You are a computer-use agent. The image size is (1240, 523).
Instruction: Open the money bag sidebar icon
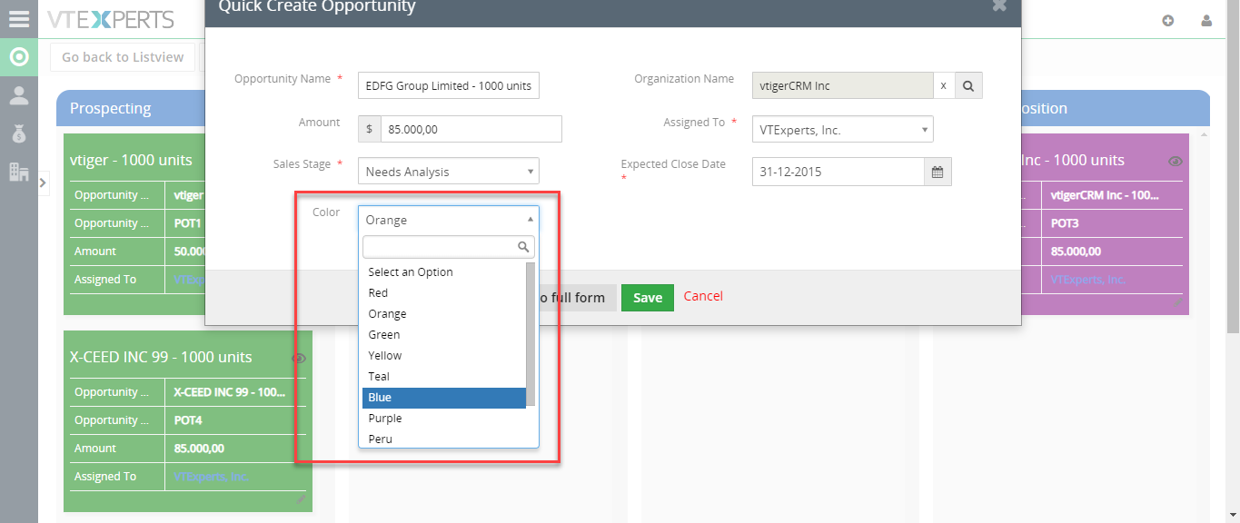click(19, 133)
